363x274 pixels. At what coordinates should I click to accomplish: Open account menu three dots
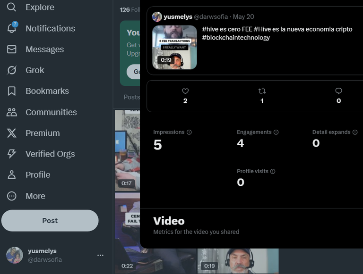[100, 255]
